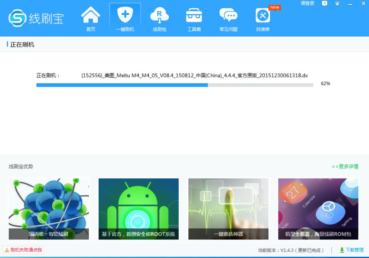Screen dimensions: 369x258
Task: Click the new badge above 找维修
Action: tap(274, 7)
